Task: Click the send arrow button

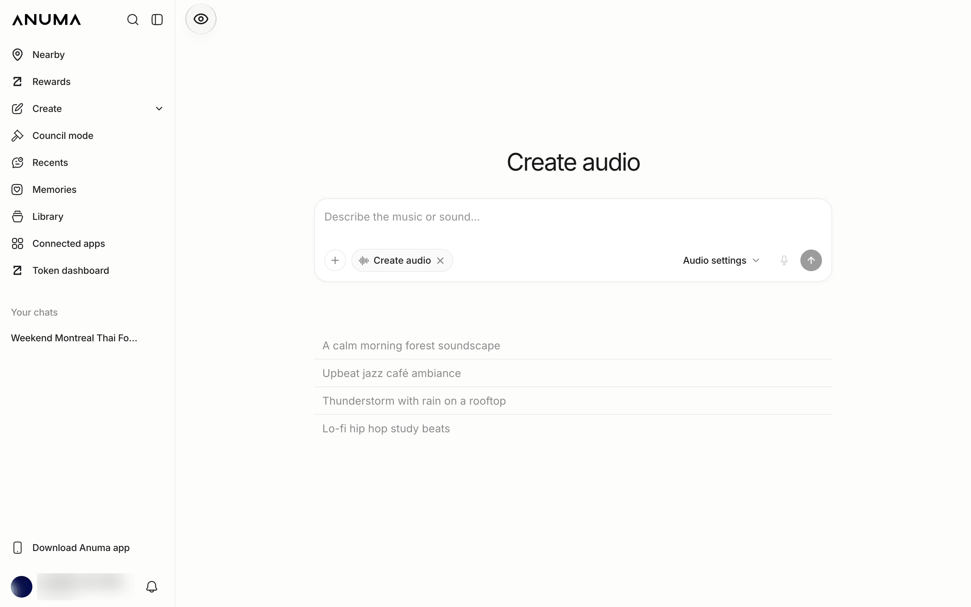Action: coord(811,261)
